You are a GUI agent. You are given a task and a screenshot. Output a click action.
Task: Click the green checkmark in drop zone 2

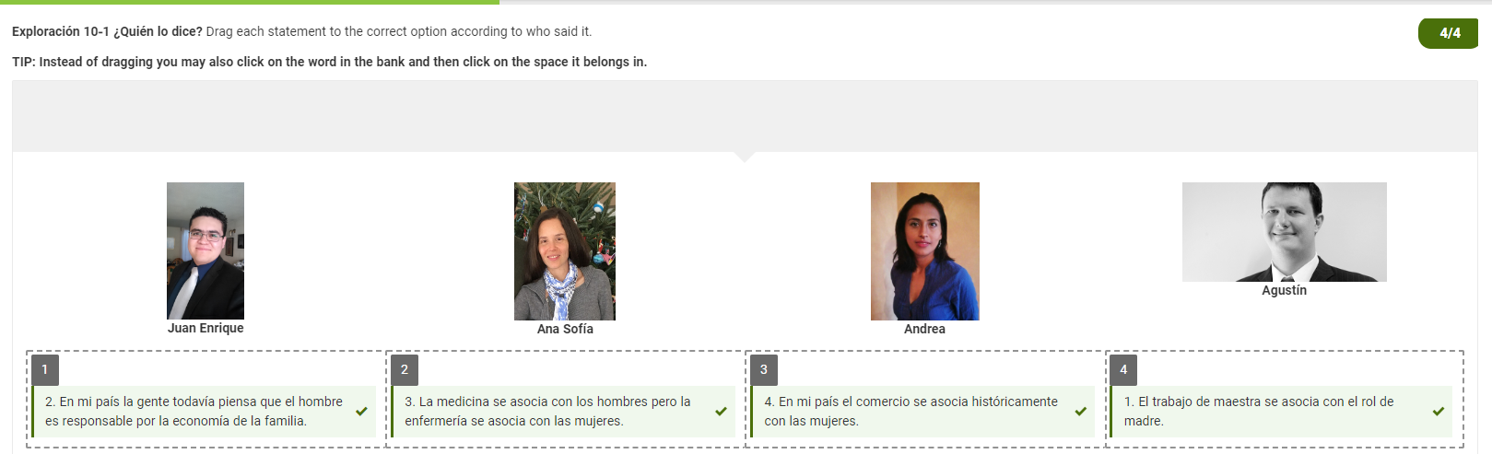coord(721,412)
